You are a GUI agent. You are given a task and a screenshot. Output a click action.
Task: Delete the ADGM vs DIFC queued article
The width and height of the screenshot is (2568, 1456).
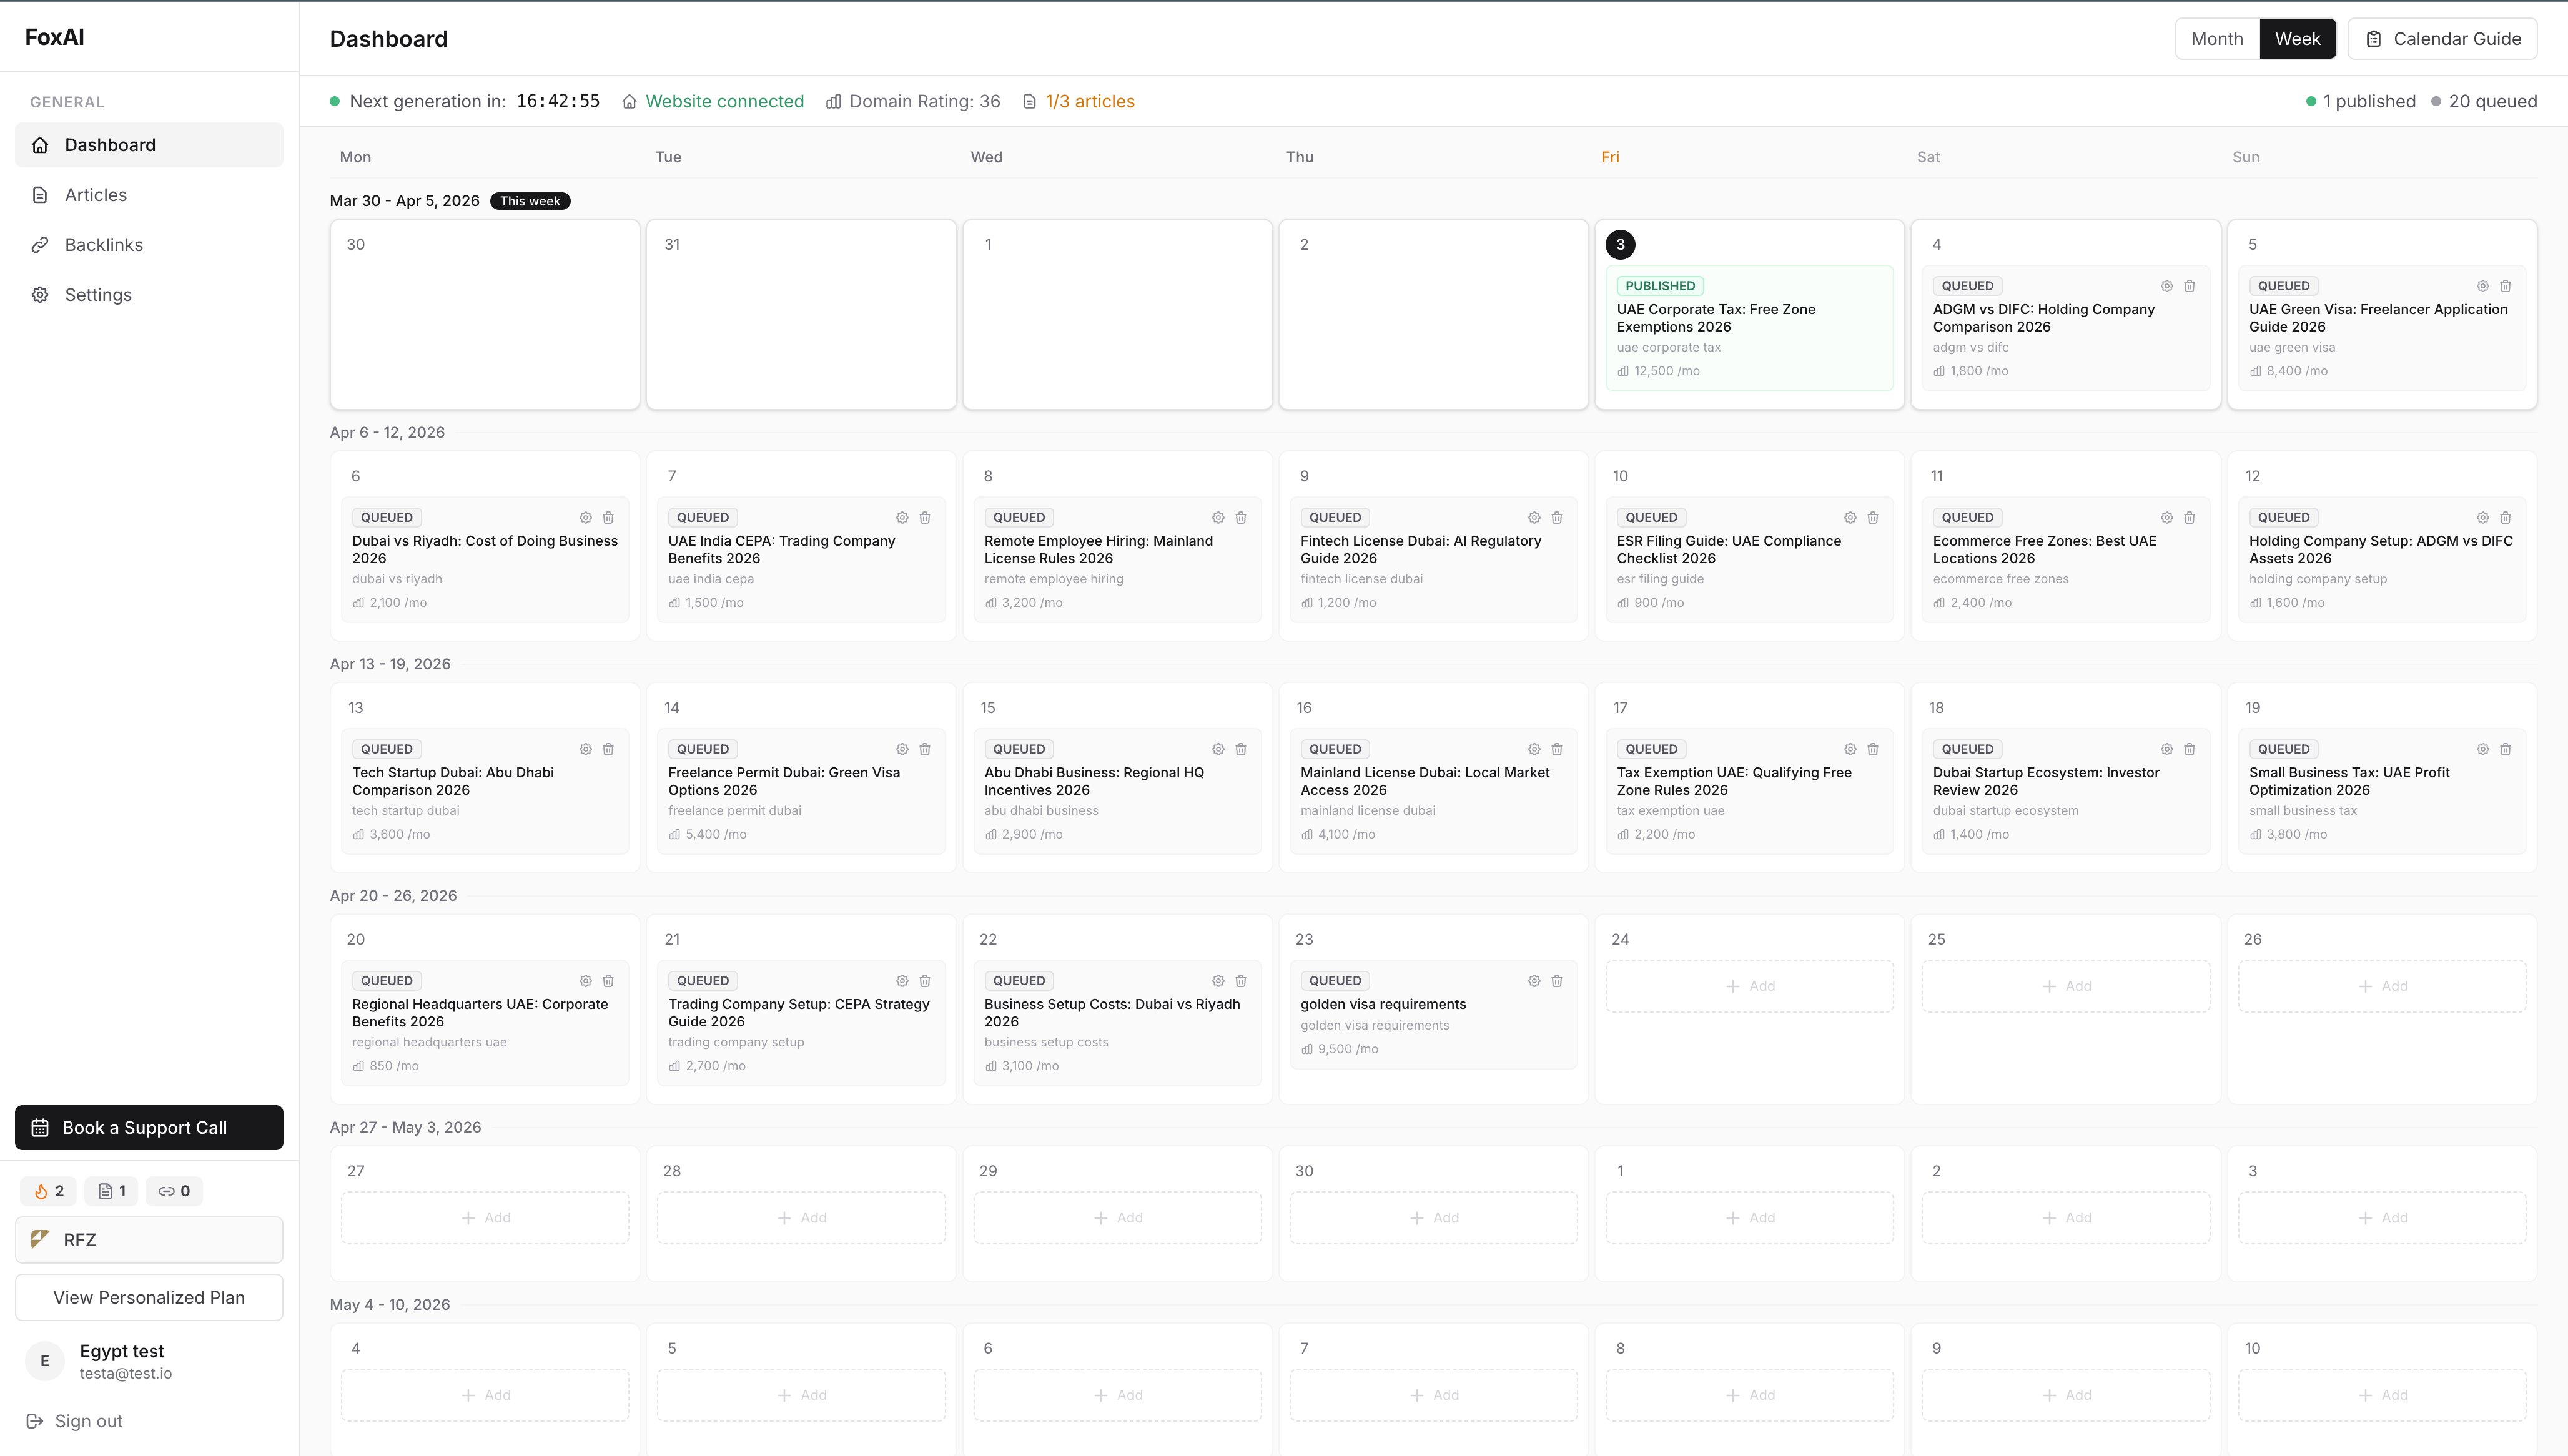(2189, 286)
